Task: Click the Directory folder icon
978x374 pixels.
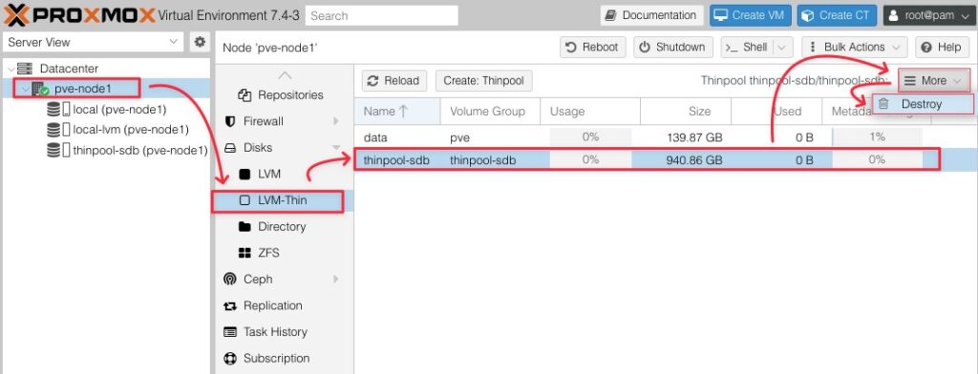Action: pos(245,226)
